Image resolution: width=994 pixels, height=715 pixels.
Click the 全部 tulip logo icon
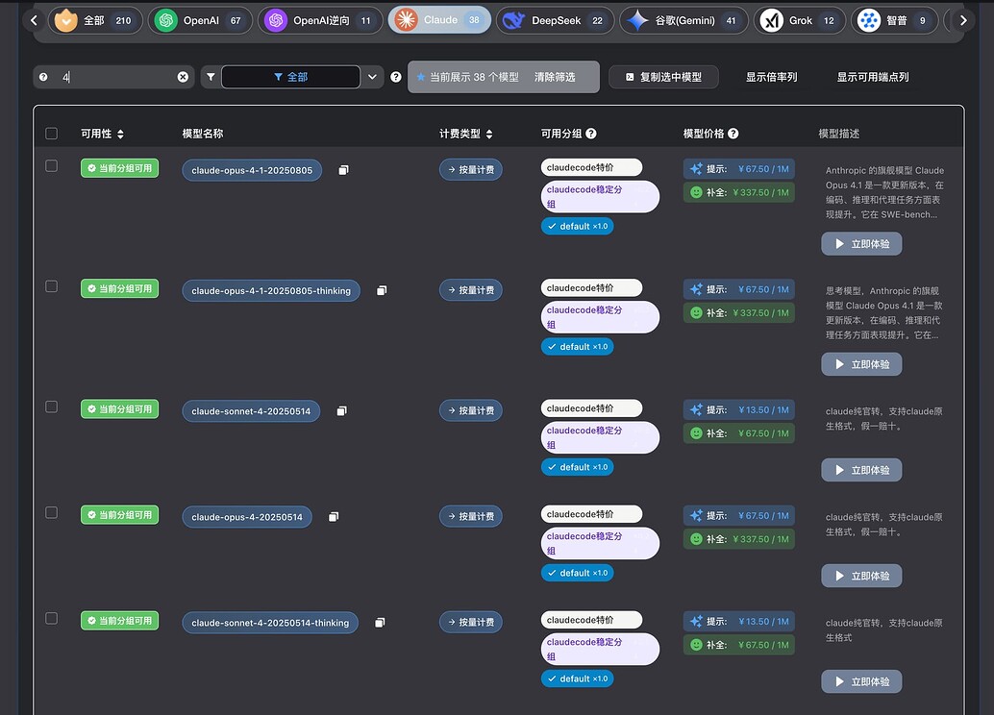[66, 20]
